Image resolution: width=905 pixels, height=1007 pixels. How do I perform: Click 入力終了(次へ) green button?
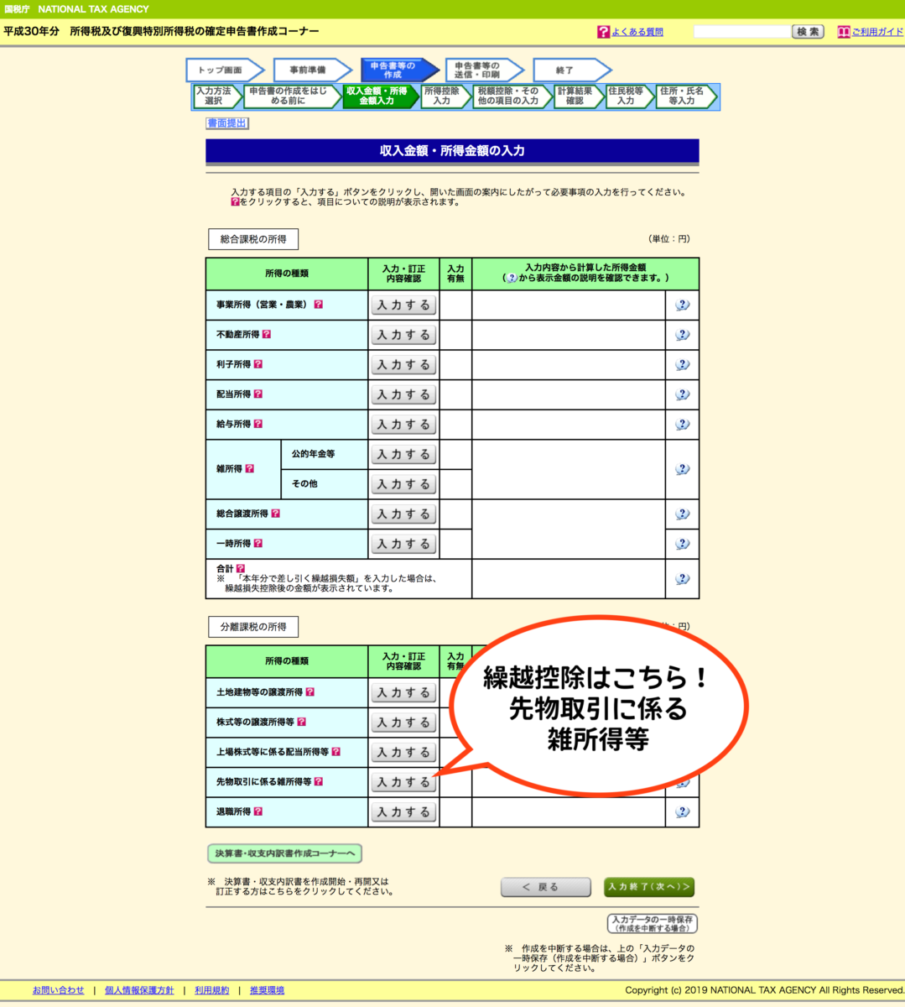pyautogui.click(x=648, y=887)
